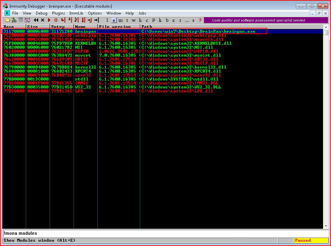
Task: Show Patches with 'p' button
Action: (x=154, y=20)
